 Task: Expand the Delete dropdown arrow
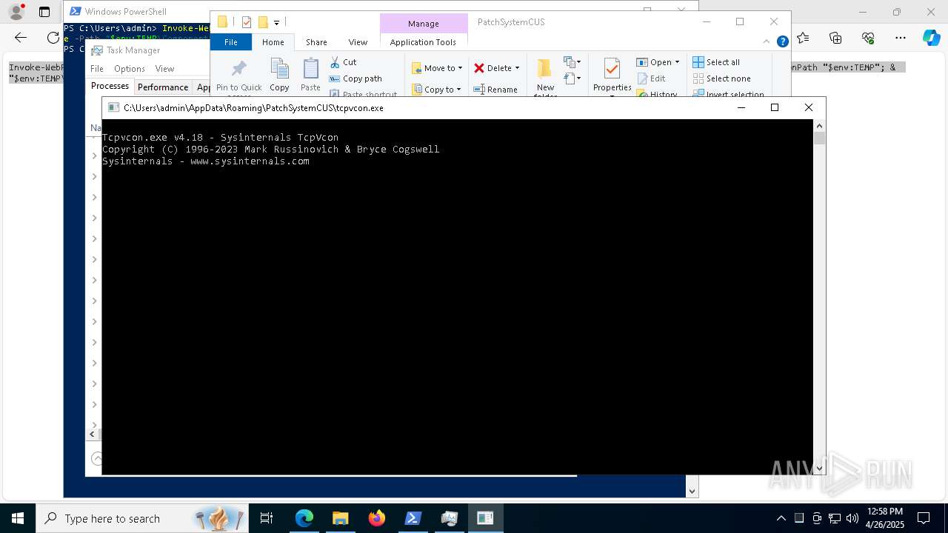point(517,68)
